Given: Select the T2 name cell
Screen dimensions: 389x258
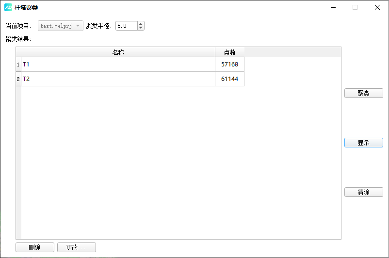Looking at the screenshot, I should point(118,79).
